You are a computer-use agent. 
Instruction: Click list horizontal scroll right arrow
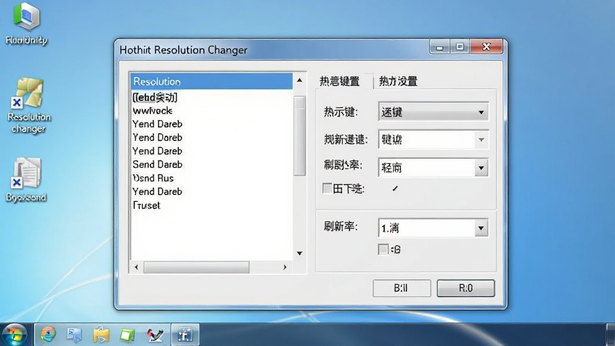[285, 267]
